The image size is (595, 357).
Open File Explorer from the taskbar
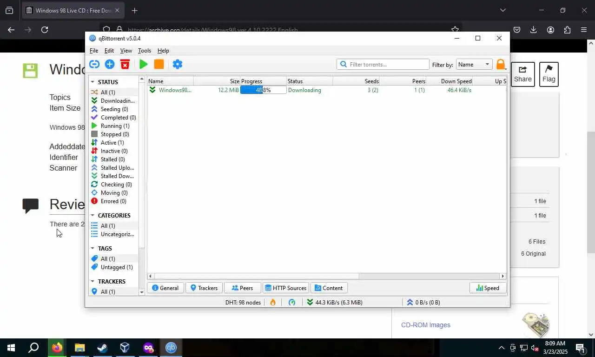pos(79,348)
